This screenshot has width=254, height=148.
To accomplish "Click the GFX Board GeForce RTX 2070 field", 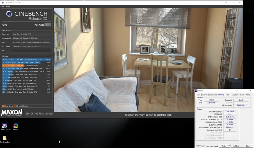I will coord(31,47).
